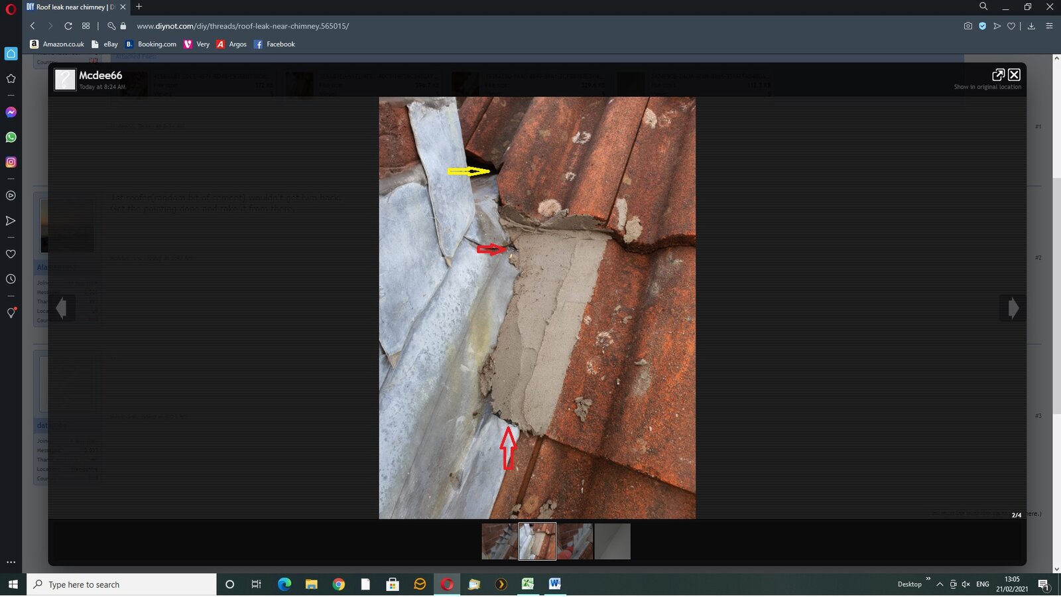The width and height of the screenshot is (1061, 597).
Task: Switch to Roof leak near chimney tab
Action: tap(70, 7)
